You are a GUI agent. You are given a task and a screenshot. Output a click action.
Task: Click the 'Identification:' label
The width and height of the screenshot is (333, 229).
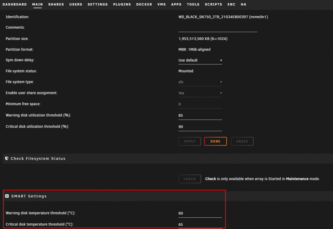tap(17, 17)
